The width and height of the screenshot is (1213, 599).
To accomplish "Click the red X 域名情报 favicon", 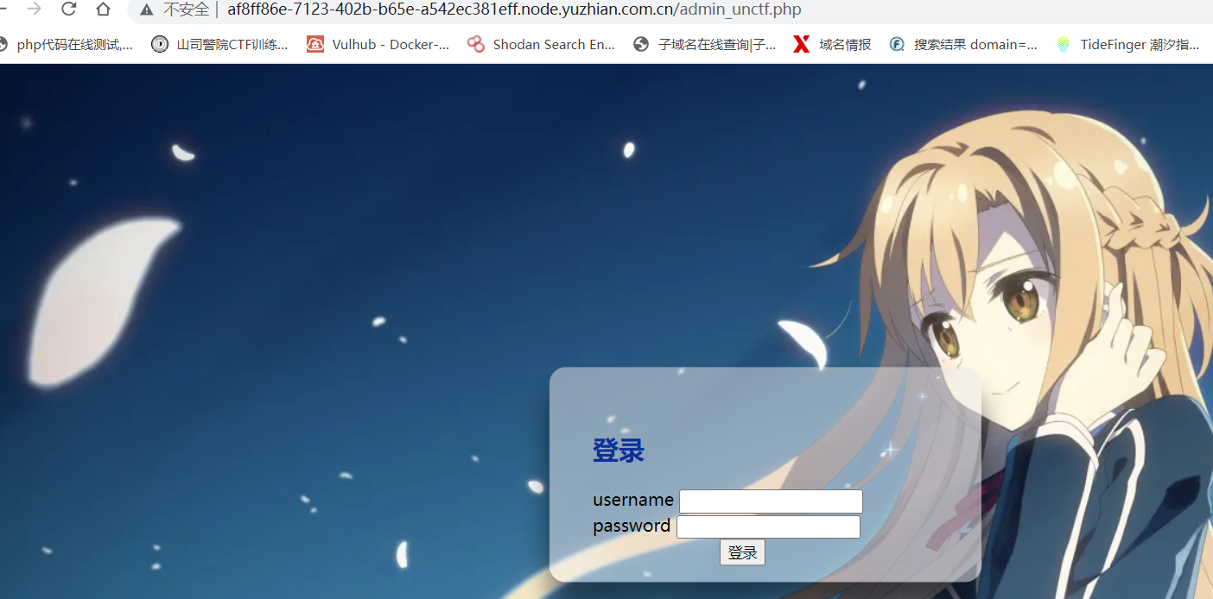I will point(802,44).
